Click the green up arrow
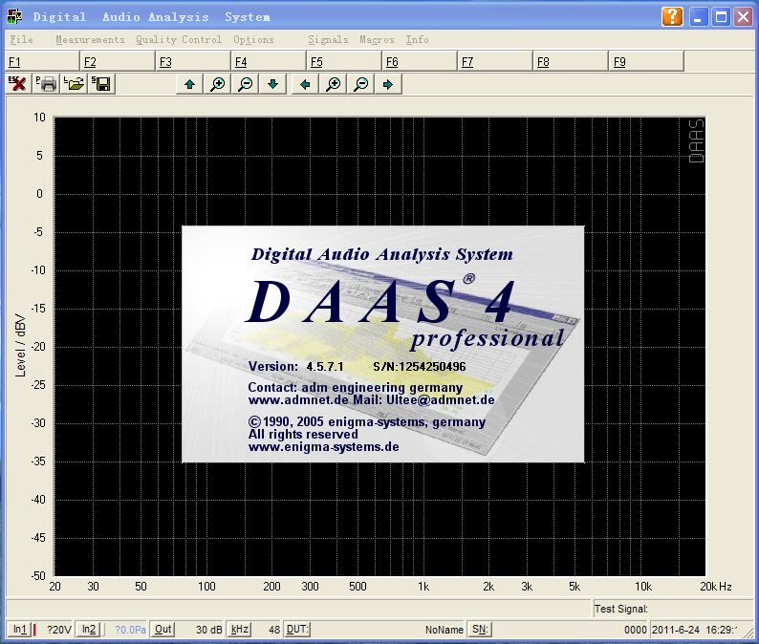759x644 pixels. pos(190,84)
